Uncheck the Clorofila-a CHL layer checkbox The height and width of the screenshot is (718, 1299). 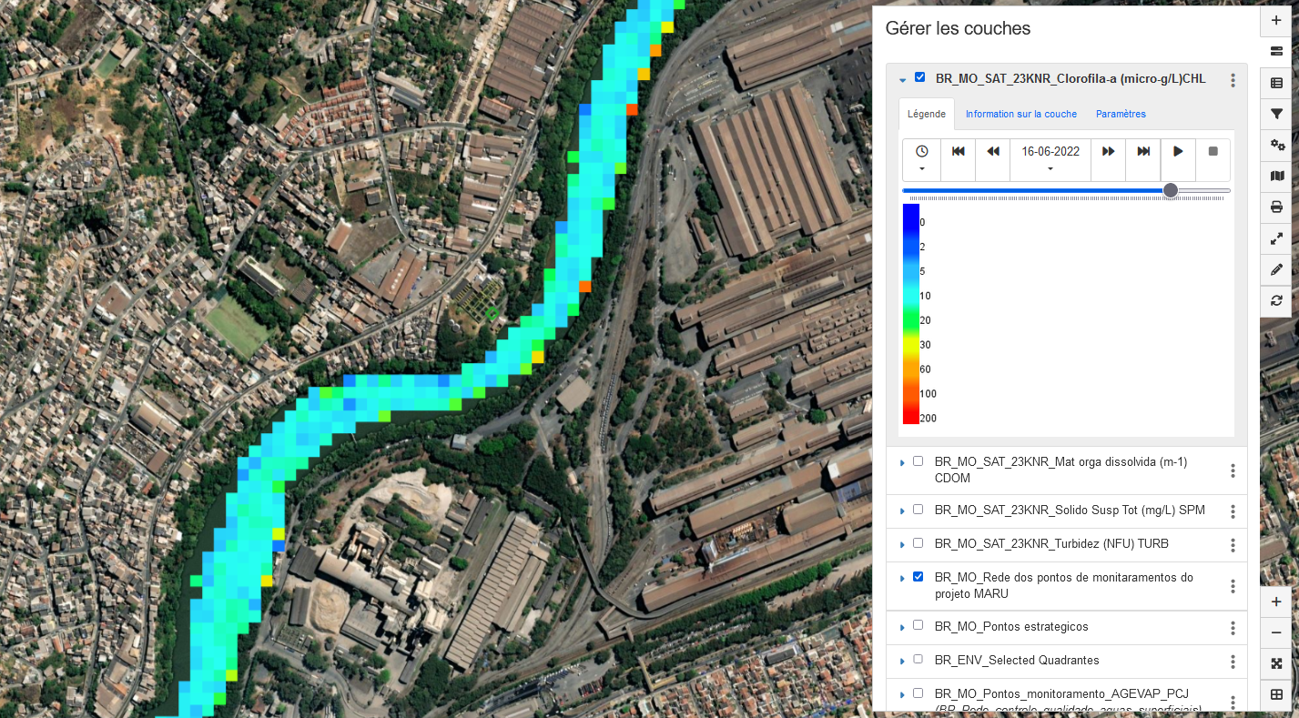click(919, 78)
